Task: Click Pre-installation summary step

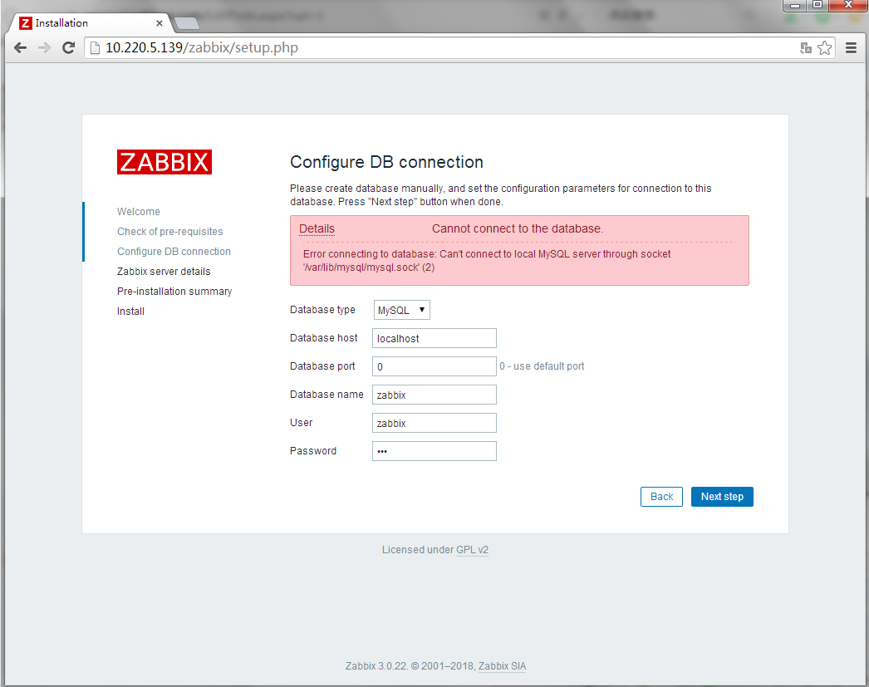Action: [174, 292]
